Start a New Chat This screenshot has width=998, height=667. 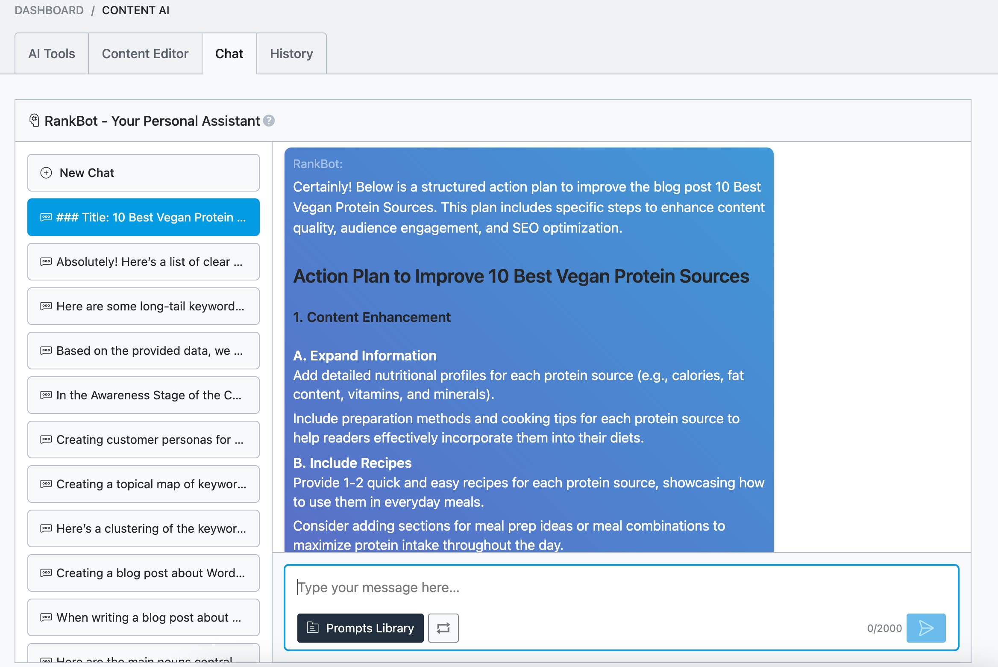143,173
